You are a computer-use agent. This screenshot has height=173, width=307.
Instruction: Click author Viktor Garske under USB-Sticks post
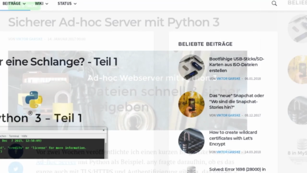tap(228, 79)
